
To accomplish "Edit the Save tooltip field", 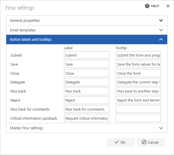I will pos(138,64).
